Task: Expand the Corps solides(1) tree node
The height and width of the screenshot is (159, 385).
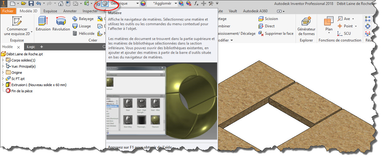Action: tap(3, 60)
